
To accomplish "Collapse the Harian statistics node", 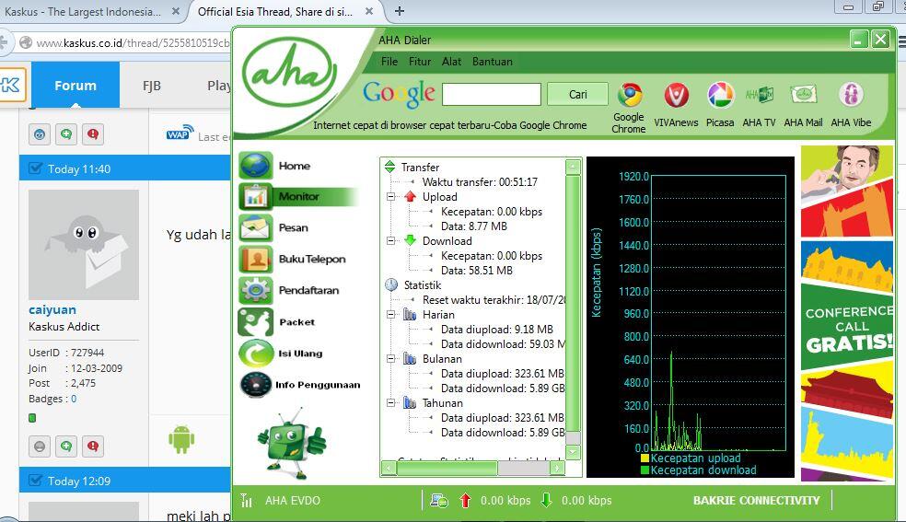I will click(x=391, y=315).
